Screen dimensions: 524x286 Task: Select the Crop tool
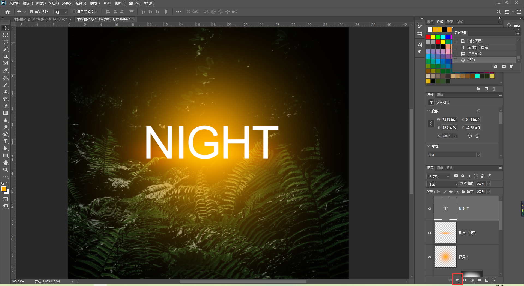(x=5, y=56)
